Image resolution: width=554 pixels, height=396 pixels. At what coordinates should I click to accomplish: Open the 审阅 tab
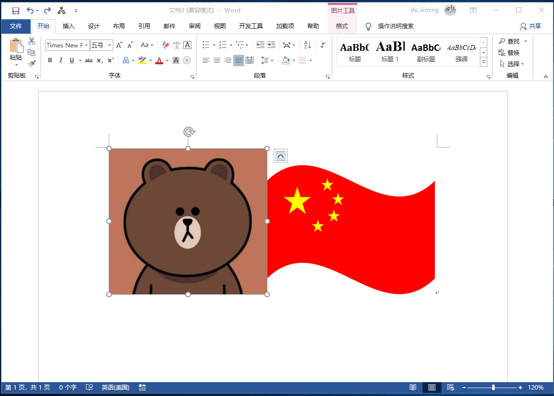coord(194,26)
